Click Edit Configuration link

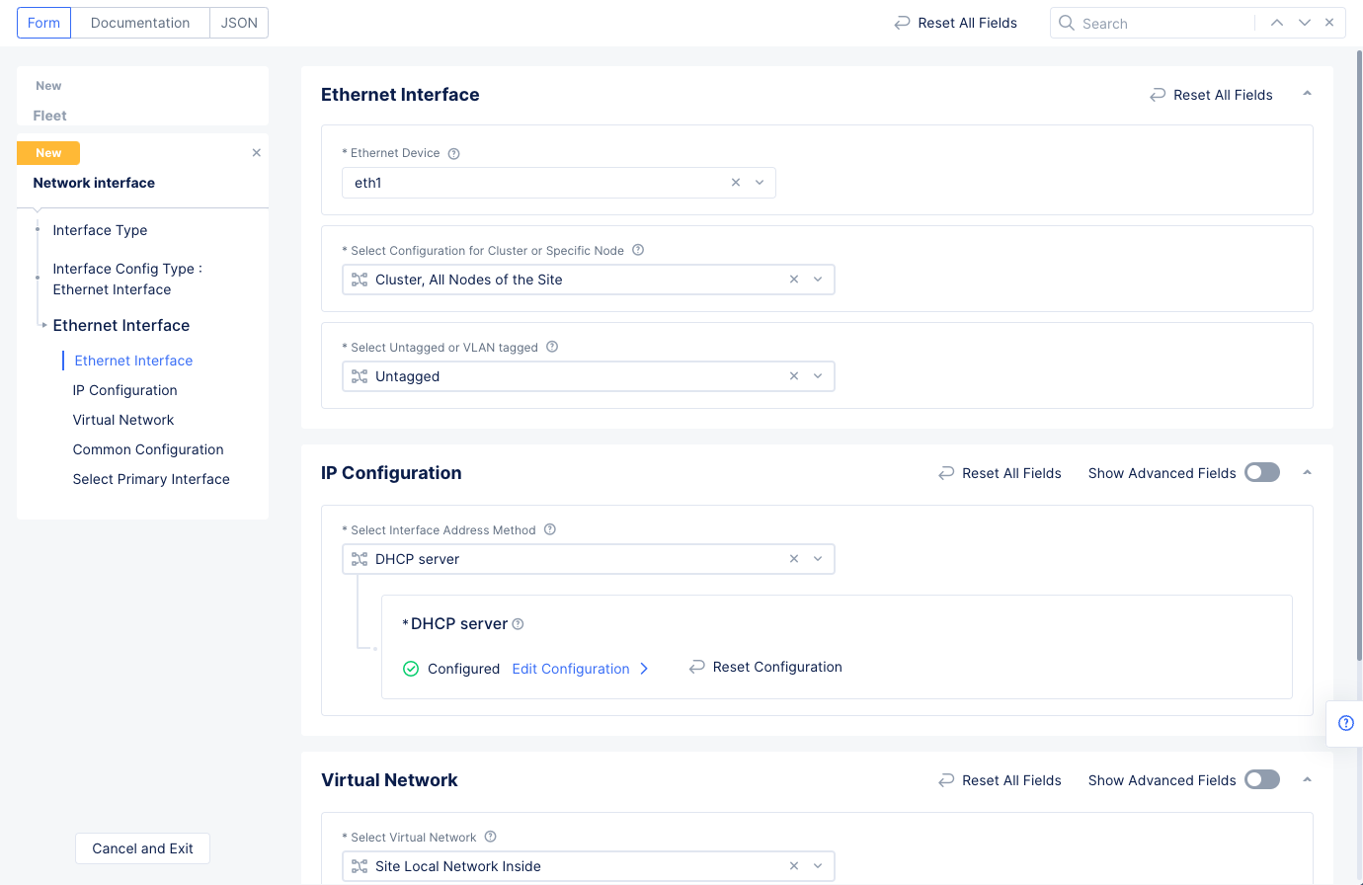(x=571, y=669)
